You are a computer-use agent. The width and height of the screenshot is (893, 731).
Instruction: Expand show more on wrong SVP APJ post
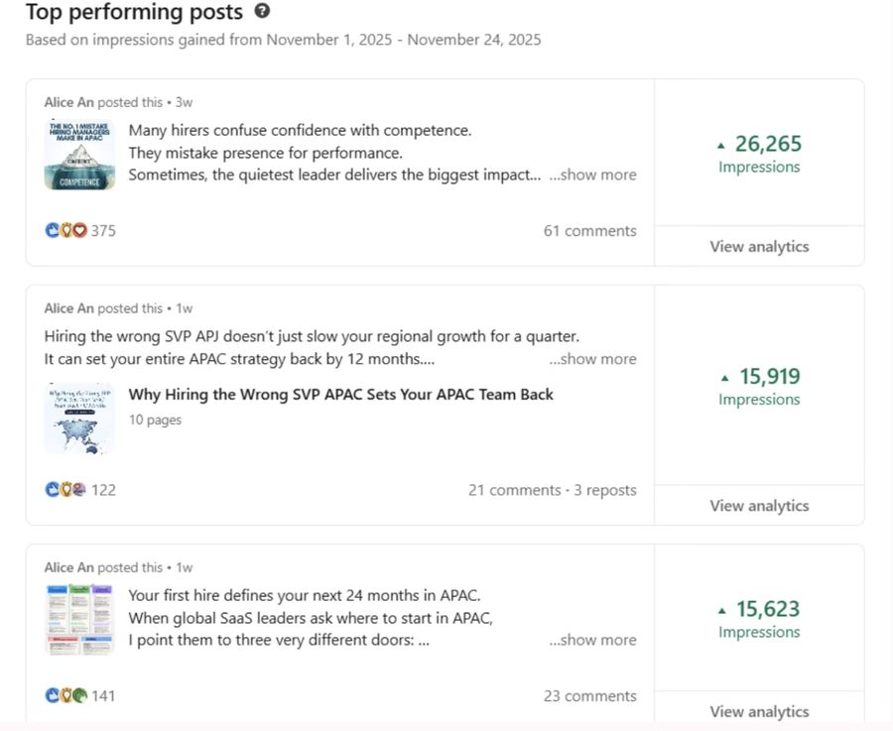593,359
